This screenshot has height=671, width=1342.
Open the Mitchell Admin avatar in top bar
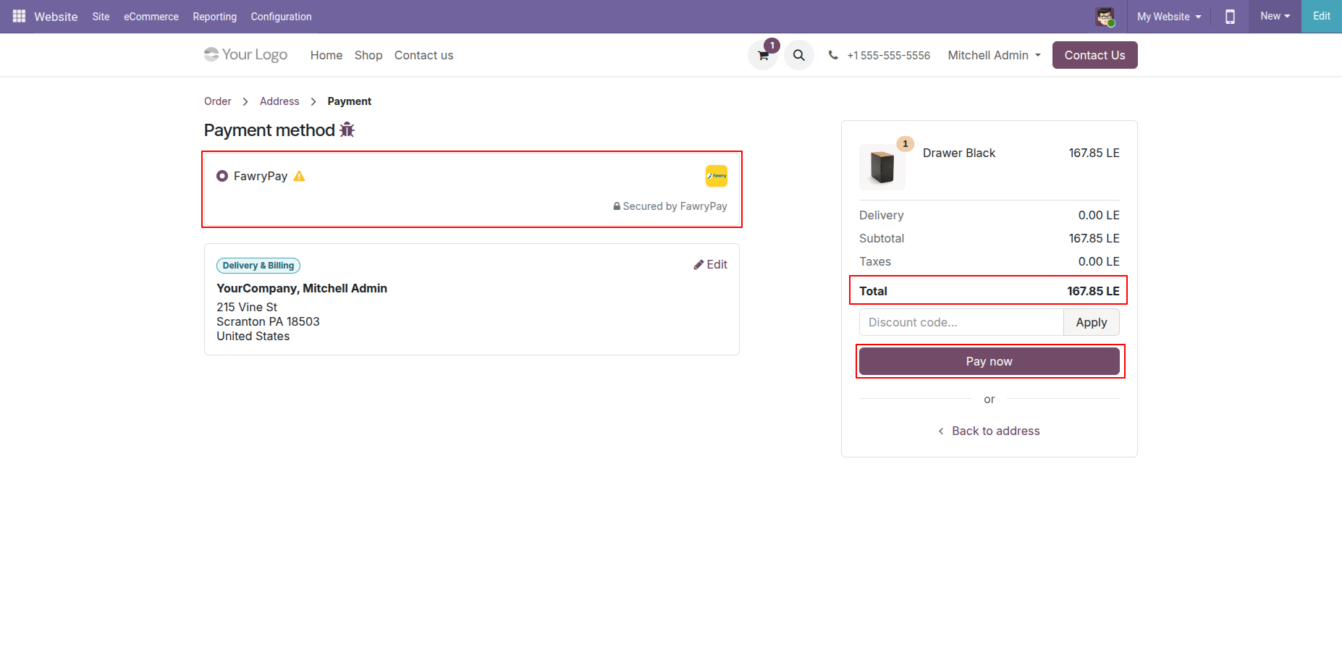1105,16
